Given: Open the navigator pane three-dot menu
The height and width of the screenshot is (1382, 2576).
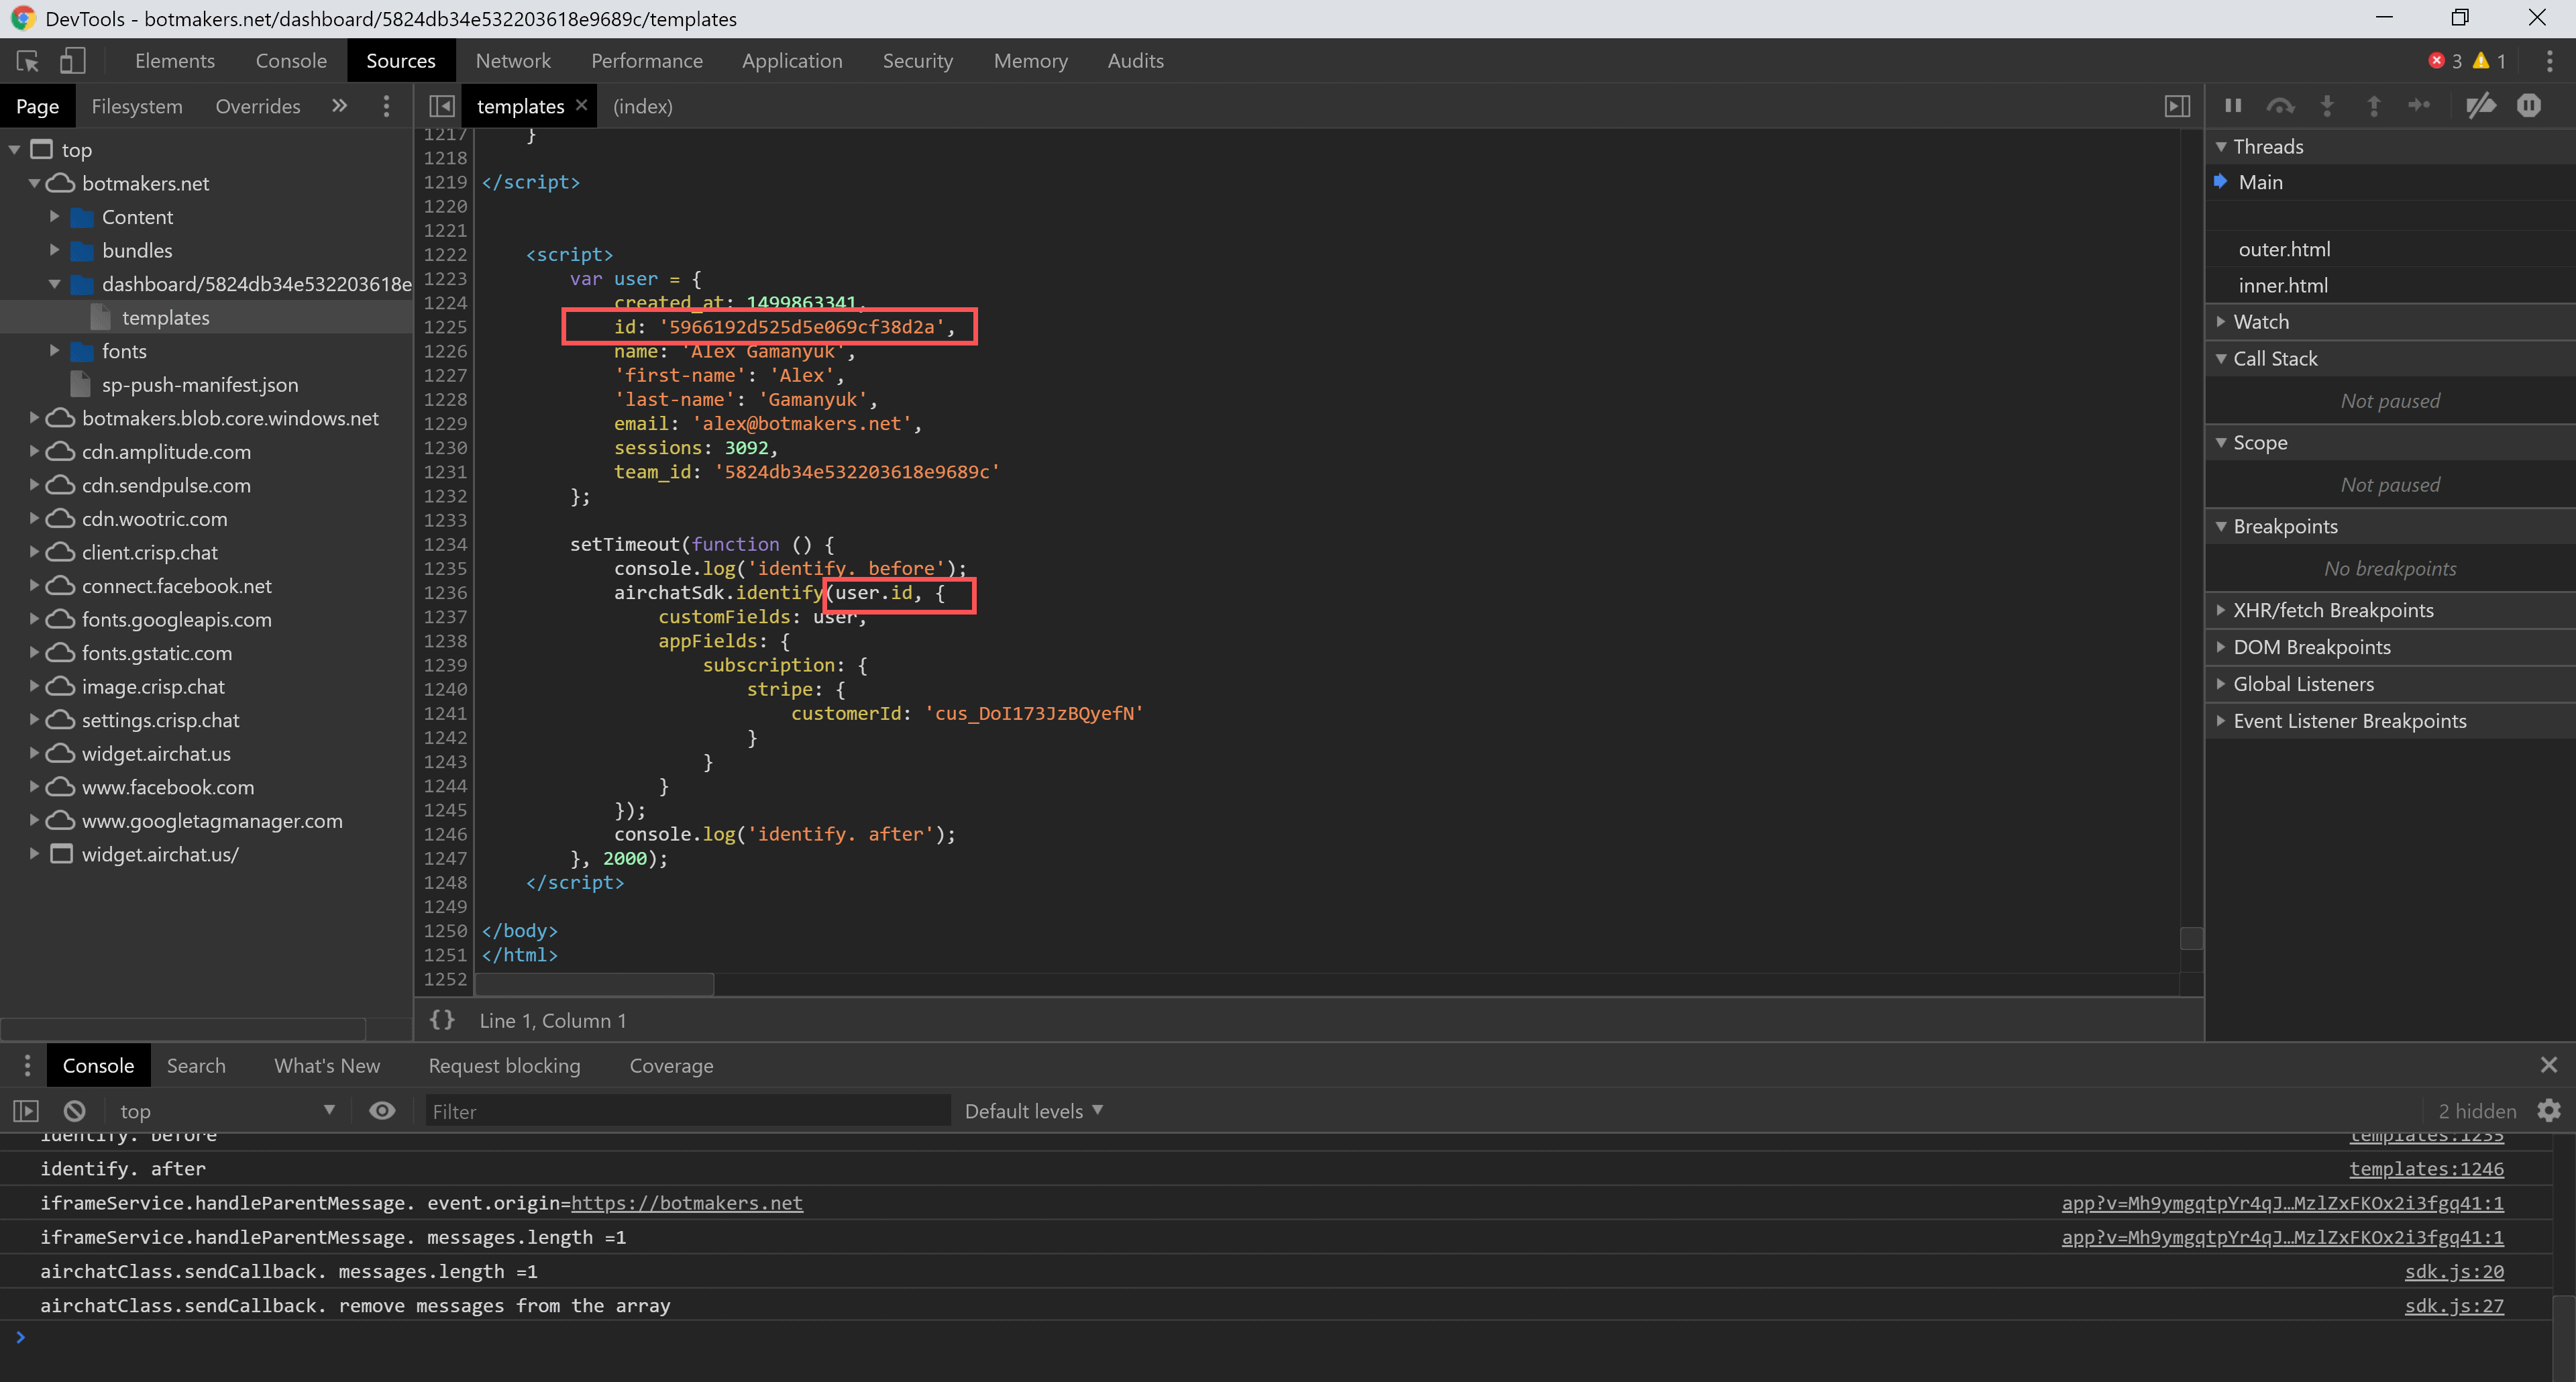Looking at the screenshot, I should (386, 106).
